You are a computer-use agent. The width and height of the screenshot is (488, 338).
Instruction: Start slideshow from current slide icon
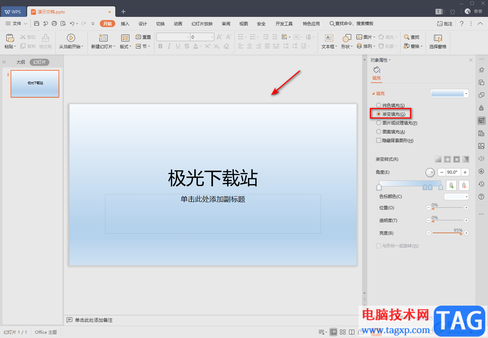tap(71, 38)
